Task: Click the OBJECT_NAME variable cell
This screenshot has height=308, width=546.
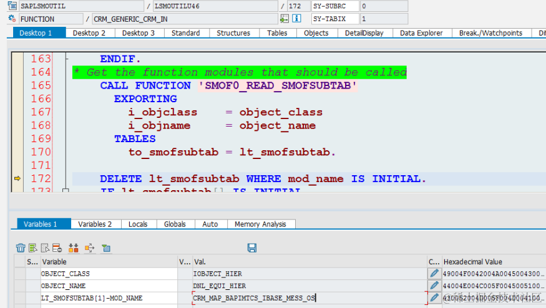Action: (x=109, y=286)
